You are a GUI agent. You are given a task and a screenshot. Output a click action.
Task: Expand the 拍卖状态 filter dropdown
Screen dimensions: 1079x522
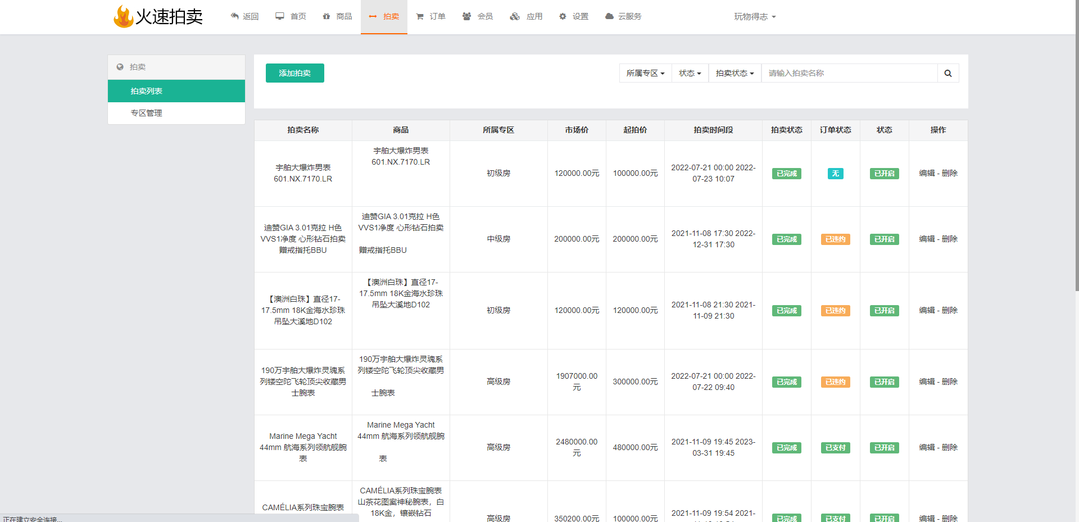pyautogui.click(x=735, y=73)
